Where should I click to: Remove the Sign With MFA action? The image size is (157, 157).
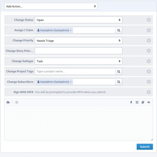149,92
